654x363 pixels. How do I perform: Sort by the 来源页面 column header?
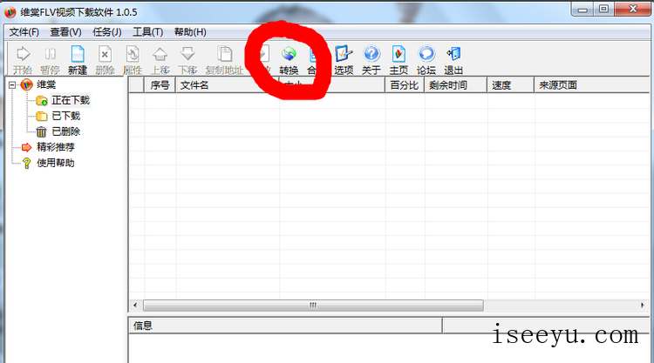coord(592,85)
